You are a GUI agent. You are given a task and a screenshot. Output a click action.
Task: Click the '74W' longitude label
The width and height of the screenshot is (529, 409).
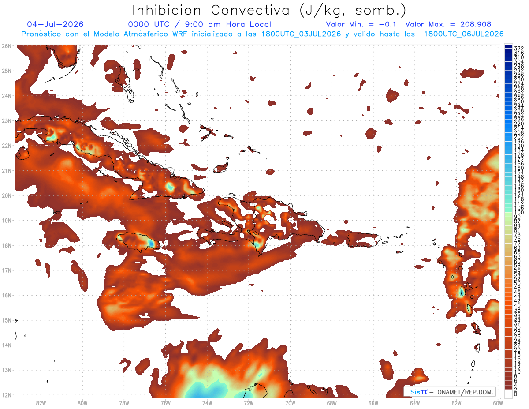click(x=207, y=403)
